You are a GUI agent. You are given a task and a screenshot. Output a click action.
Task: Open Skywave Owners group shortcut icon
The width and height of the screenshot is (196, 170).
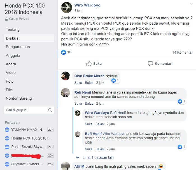(7, 164)
